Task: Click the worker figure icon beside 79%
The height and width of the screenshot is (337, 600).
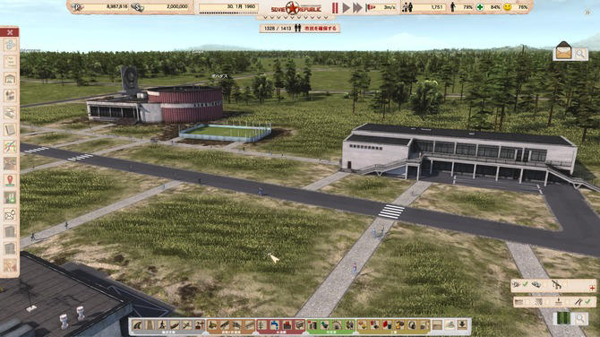Action: point(452,7)
